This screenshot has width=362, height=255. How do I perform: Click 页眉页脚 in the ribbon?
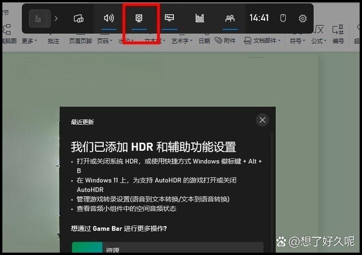coord(80,41)
